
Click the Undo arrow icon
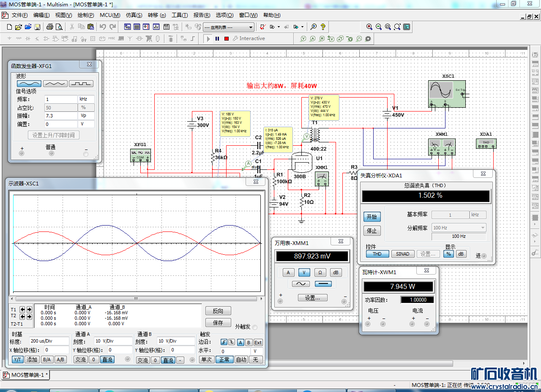pyautogui.click(x=103, y=27)
